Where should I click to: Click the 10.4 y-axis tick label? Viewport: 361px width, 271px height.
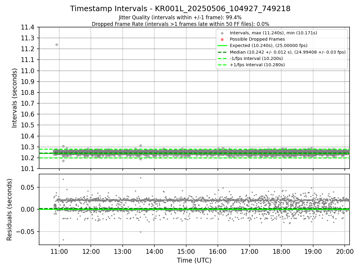[x=28, y=136]
